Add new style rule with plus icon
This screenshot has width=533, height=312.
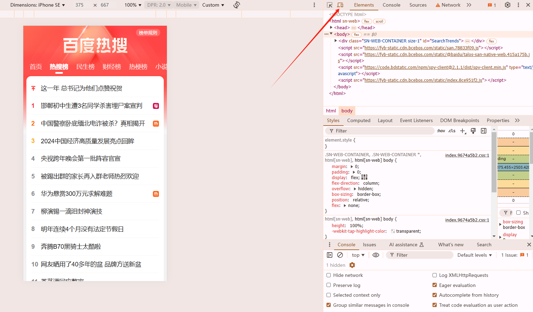[x=463, y=131]
